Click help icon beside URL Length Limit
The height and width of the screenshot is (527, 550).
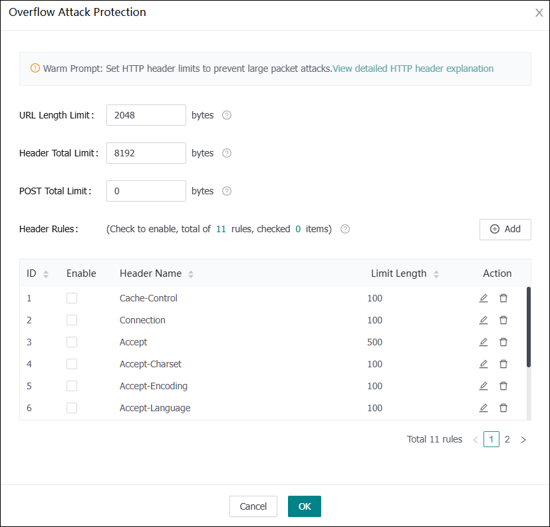[x=227, y=115]
